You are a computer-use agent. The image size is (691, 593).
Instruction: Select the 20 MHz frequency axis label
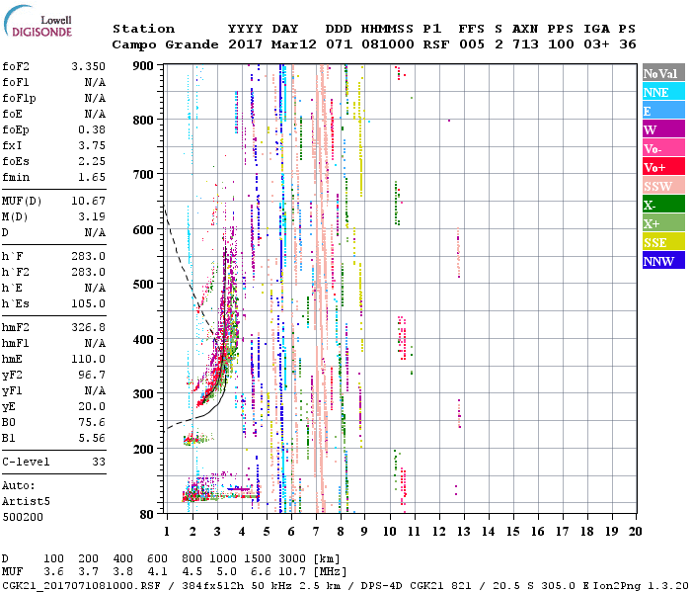pos(635,531)
